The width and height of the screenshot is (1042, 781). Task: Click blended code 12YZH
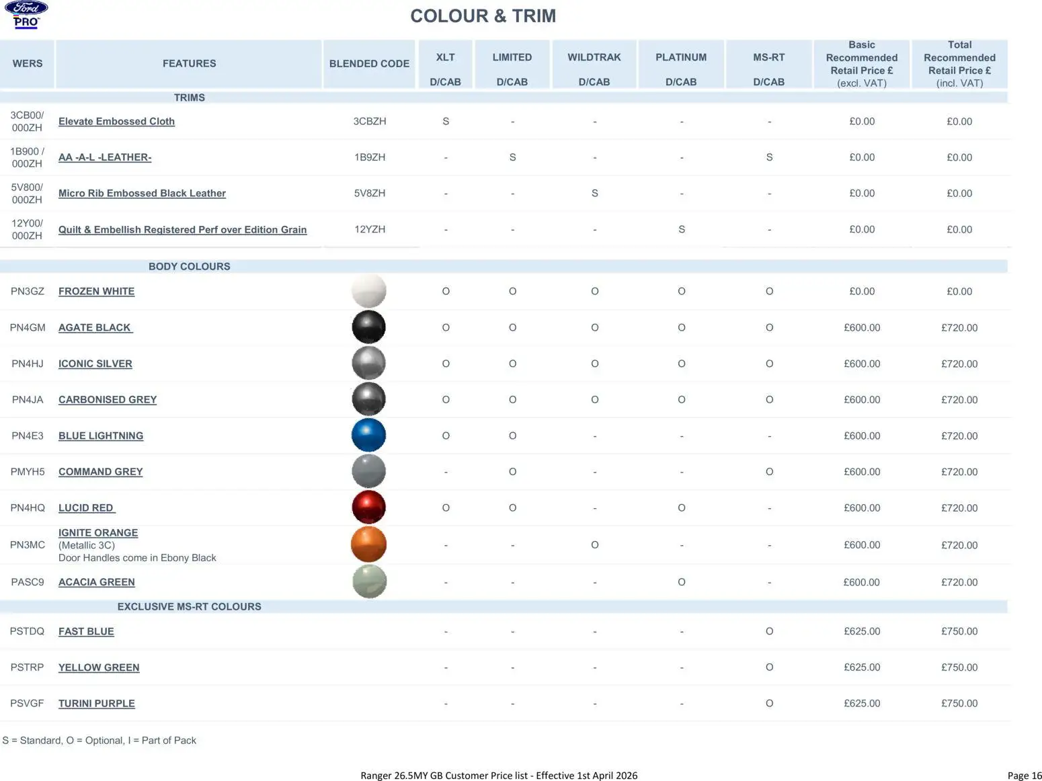tap(370, 230)
